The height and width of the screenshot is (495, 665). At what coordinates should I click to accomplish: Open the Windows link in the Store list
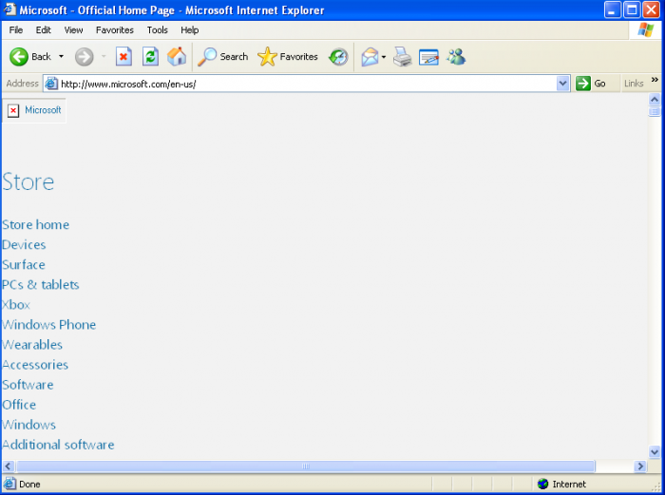point(28,425)
